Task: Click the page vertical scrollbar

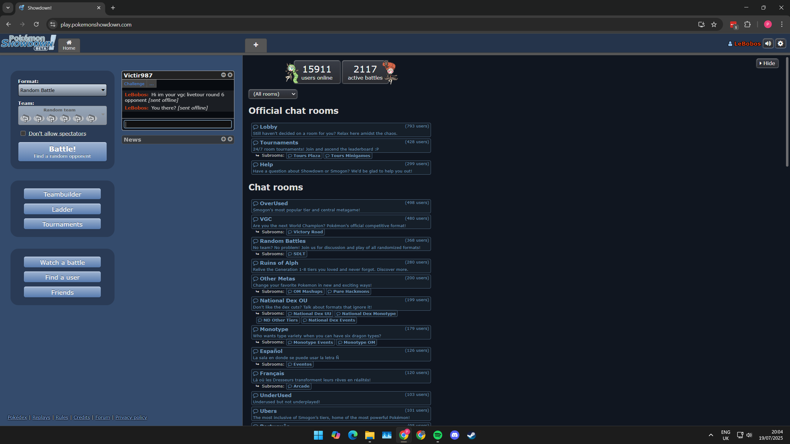Action: pos(787,112)
